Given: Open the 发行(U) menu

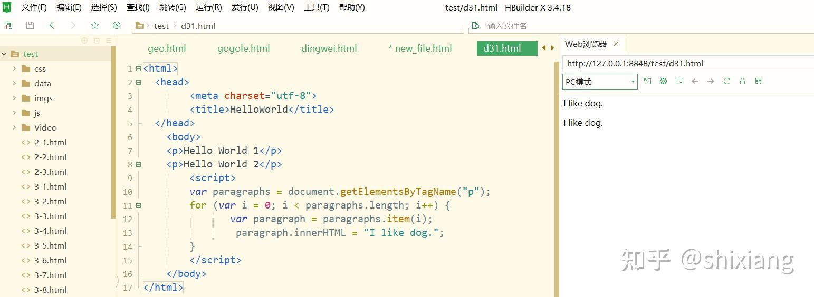Looking at the screenshot, I should tap(245, 7).
